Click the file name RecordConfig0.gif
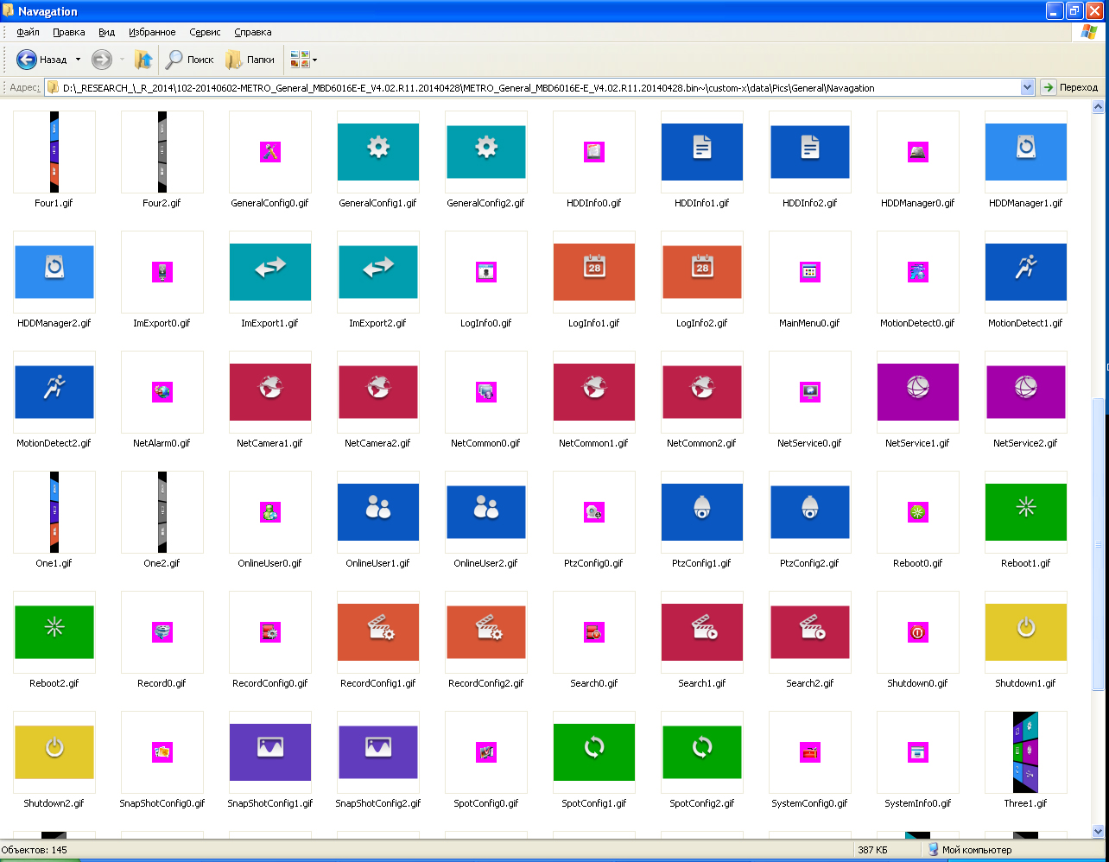Image resolution: width=1109 pixels, height=862 pixels. tap(269, 683)
